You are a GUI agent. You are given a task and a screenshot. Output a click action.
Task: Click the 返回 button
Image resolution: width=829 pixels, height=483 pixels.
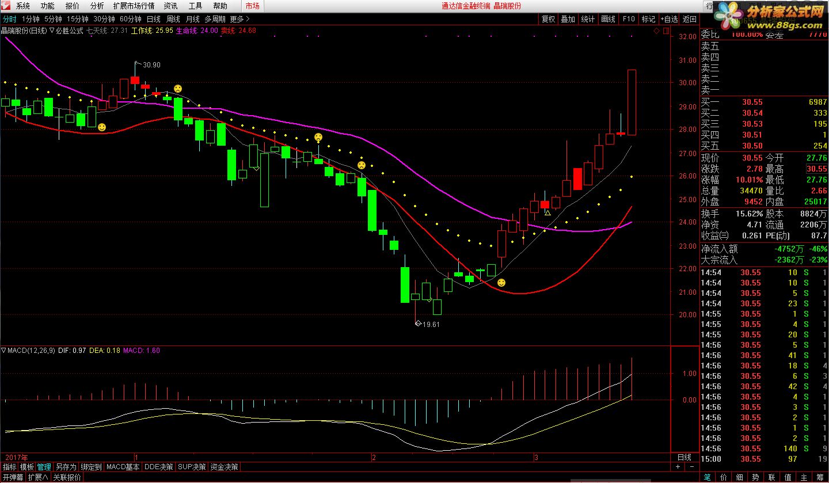point(689,19)
